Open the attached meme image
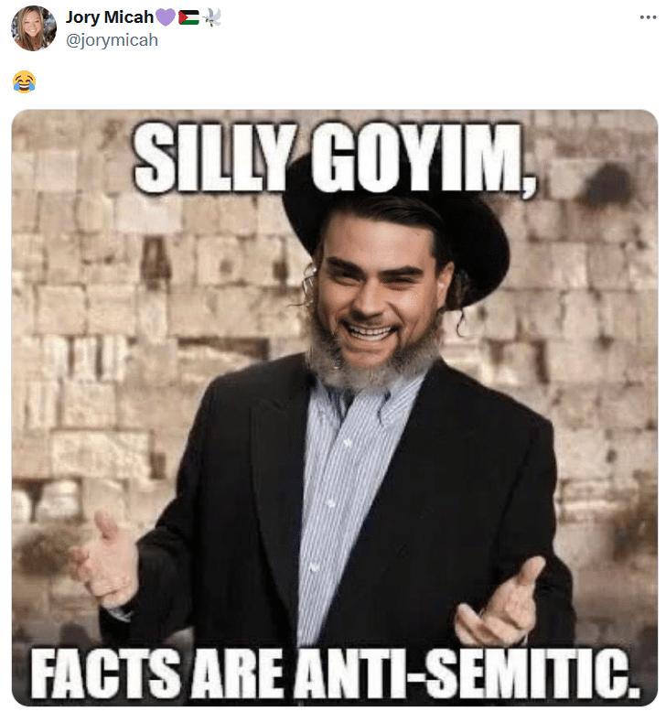Image resolution: width=666 pixels, height=711 pixels. click(x=335, y=407)
